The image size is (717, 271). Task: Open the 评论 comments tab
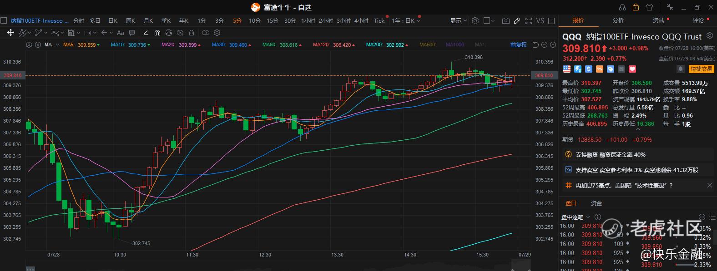pyautogui.click(x=698, y=20)
